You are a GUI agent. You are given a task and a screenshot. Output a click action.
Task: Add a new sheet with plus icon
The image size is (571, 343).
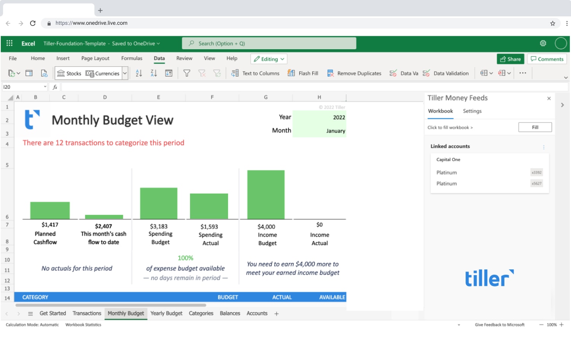pos(276,314)
